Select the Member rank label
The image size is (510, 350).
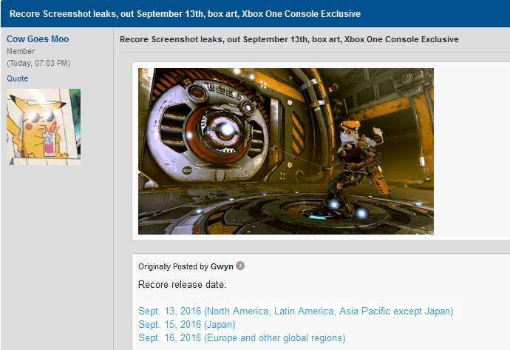coord(21,51)
